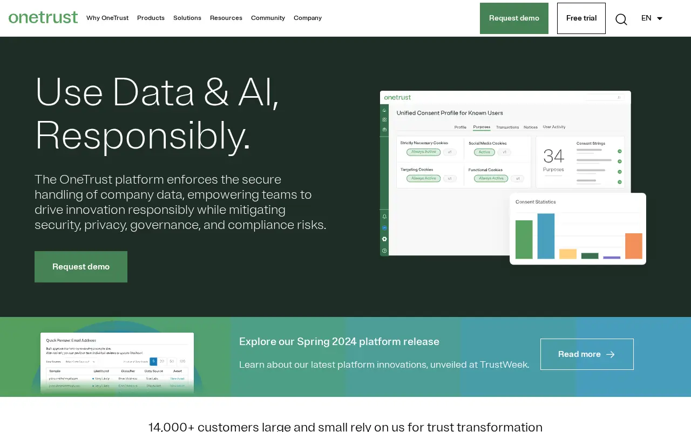Select the Purposes tab in the dashboard preview
This screenshot has height=432, width=691.
click(482, 127)
